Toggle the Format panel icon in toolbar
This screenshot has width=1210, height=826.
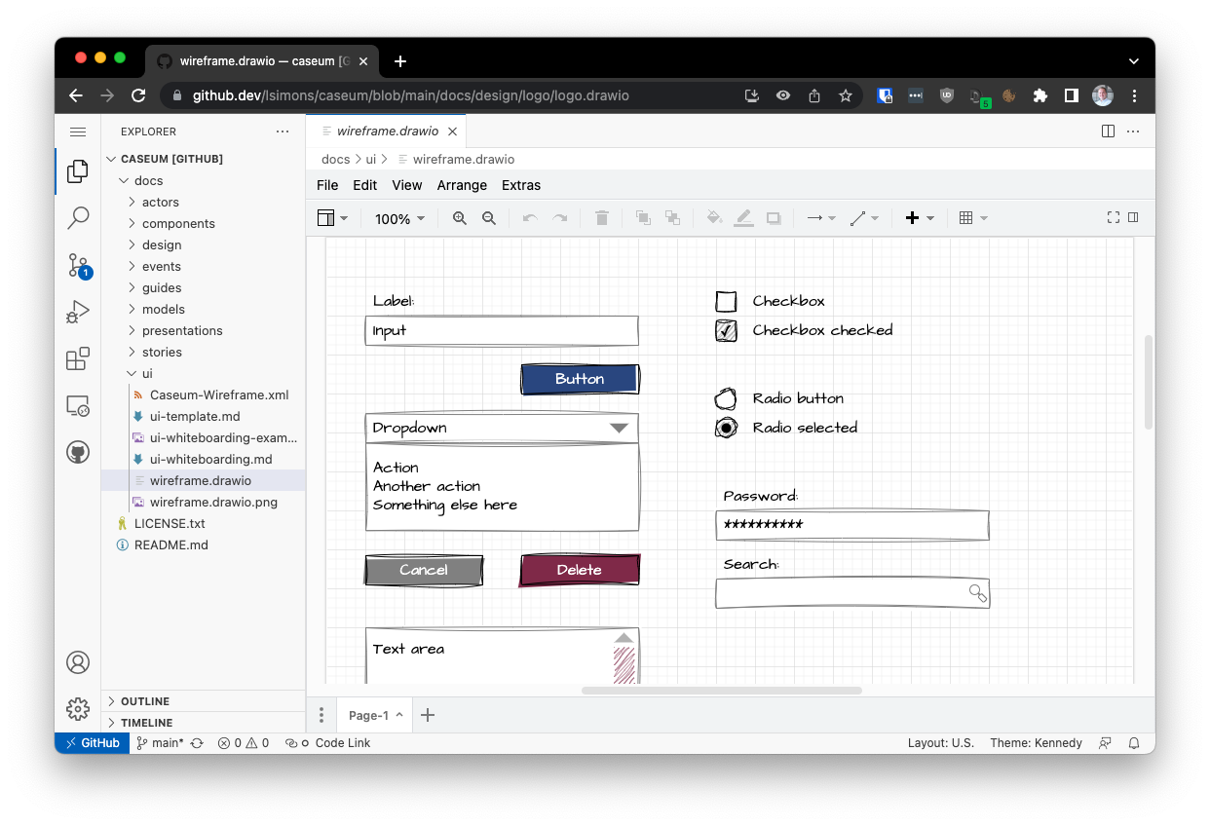(x=1133, y=218)
